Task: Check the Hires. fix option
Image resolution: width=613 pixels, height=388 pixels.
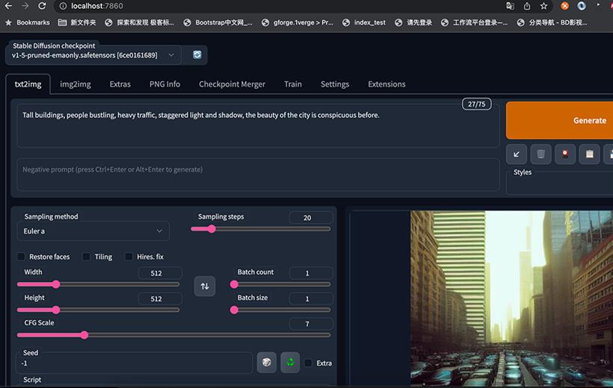Action: click(x=129, y=257)
